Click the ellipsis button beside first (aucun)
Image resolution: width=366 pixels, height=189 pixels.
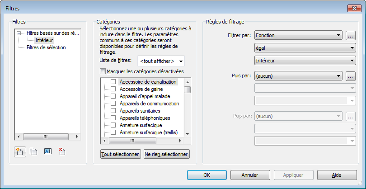coord(351,76)
